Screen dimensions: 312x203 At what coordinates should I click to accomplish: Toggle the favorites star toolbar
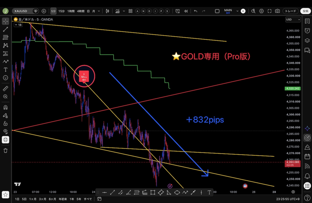5,194
